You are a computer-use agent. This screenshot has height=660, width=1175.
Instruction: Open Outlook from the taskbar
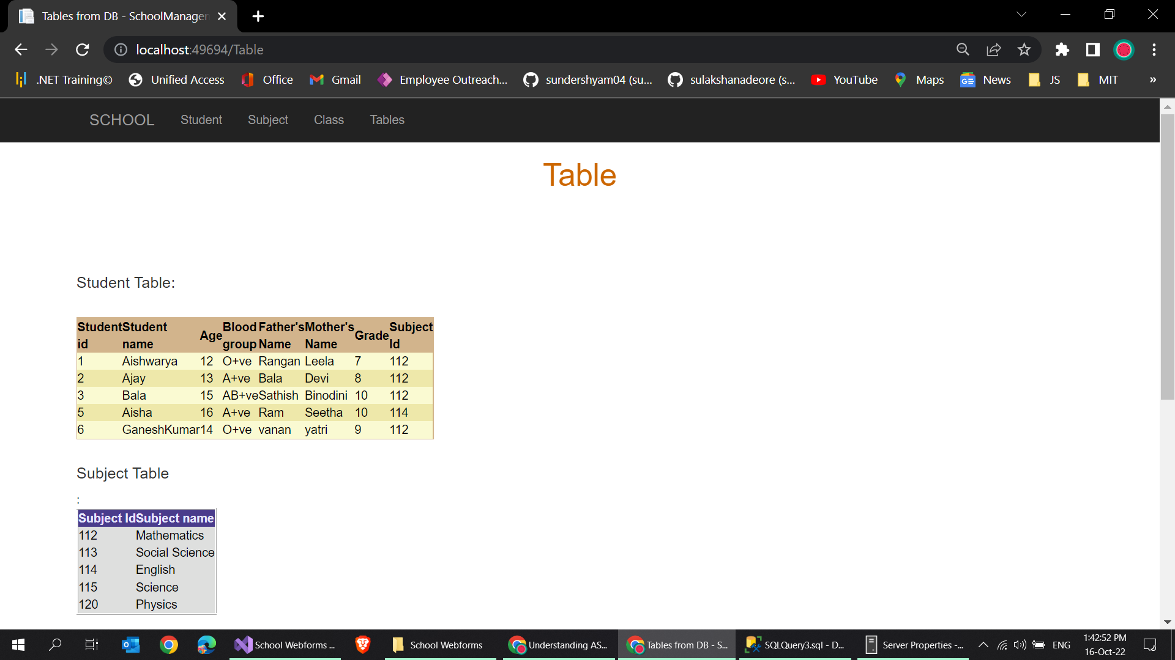(130, 645)
